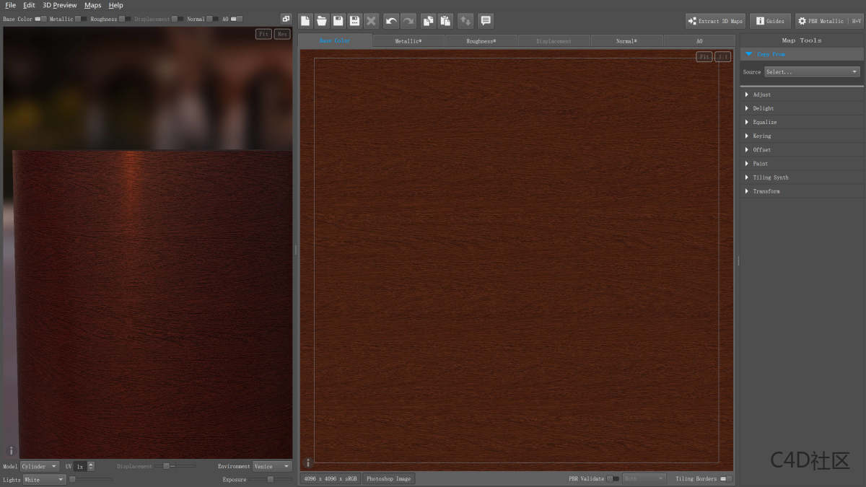Click the Guides button
The image size is (866, 487).
click(770, 21)
